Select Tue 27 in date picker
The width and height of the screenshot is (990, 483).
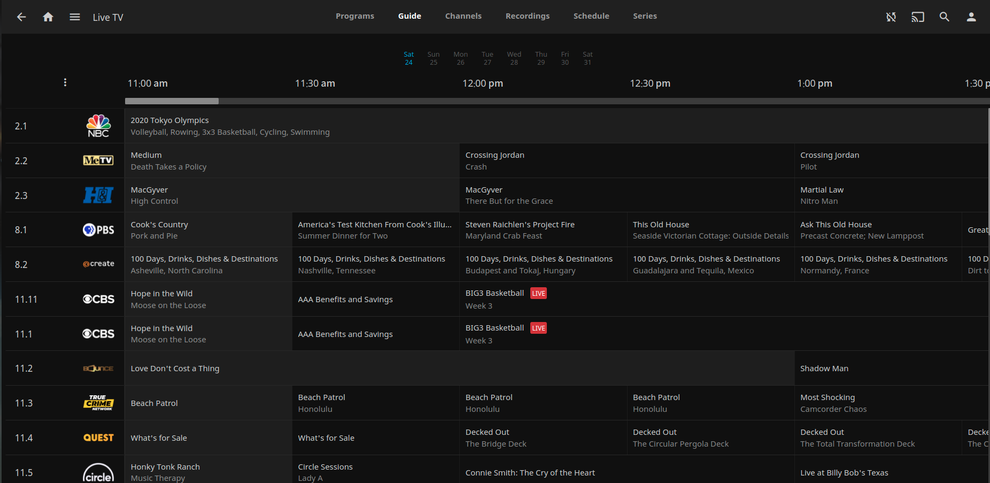[488, 58]
